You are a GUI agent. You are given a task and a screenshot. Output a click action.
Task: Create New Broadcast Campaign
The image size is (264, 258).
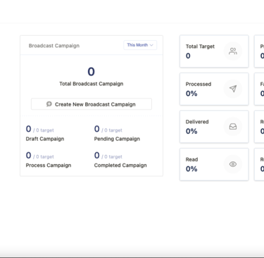(92, 104)
